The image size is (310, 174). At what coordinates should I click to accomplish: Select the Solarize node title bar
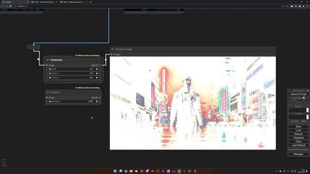tap(73, 92)
